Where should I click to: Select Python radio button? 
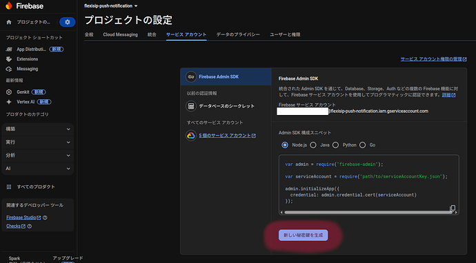tap(335, 145)
